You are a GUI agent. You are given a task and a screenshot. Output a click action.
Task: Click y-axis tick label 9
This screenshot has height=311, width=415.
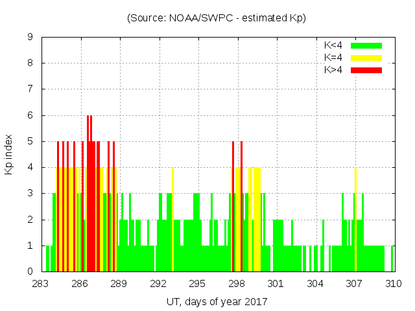tap(30, 38)
